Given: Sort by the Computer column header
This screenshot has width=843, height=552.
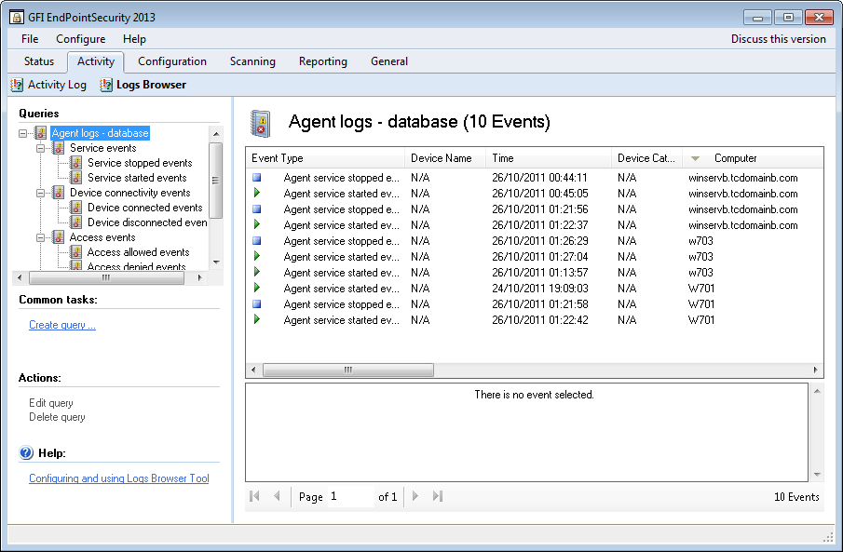Looking at the screenshot, I should click(x=735, y=158).
